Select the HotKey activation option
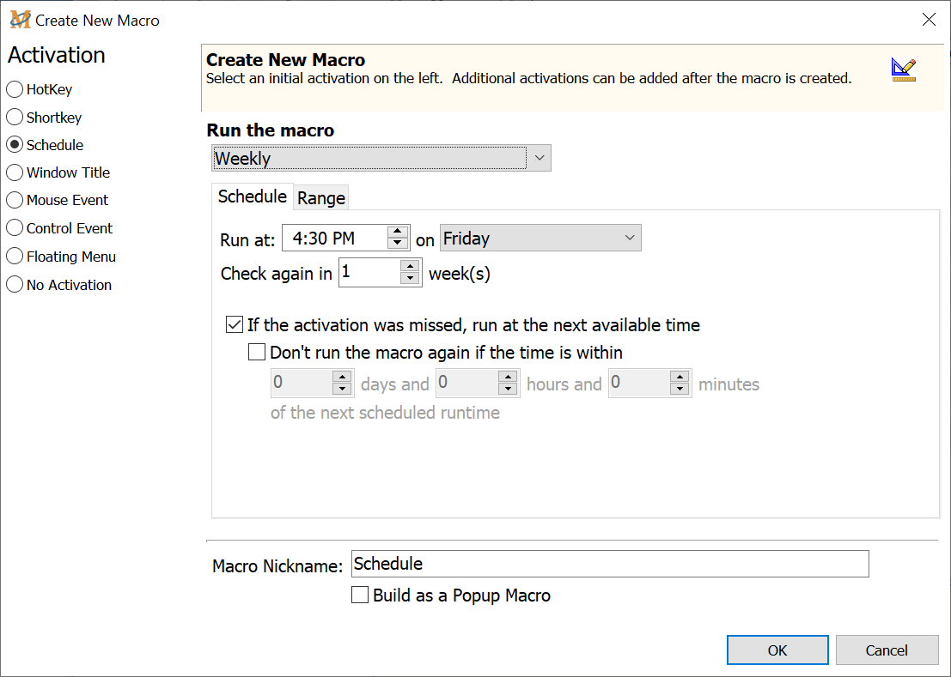 [x=15, y=89]
